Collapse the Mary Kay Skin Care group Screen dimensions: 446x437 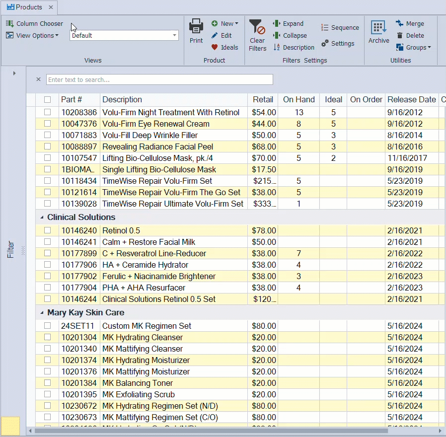coord(42,312)
